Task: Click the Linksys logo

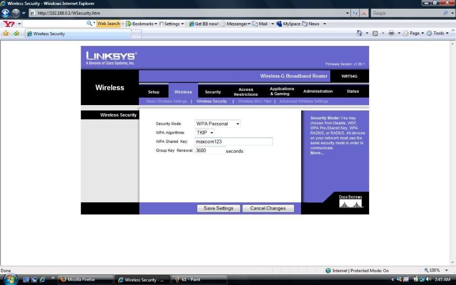Action: tap(111, 58)
